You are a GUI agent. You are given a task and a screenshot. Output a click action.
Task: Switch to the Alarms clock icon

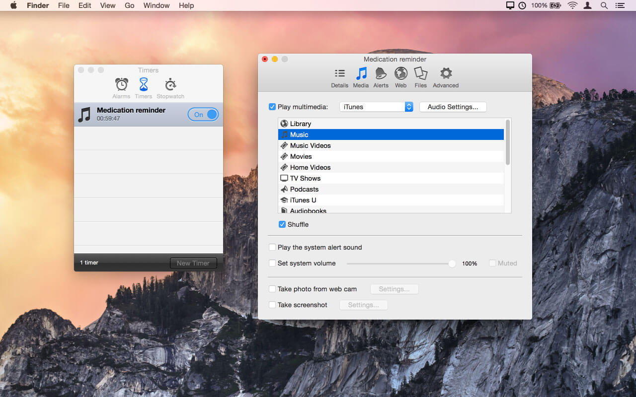(121, 84)
